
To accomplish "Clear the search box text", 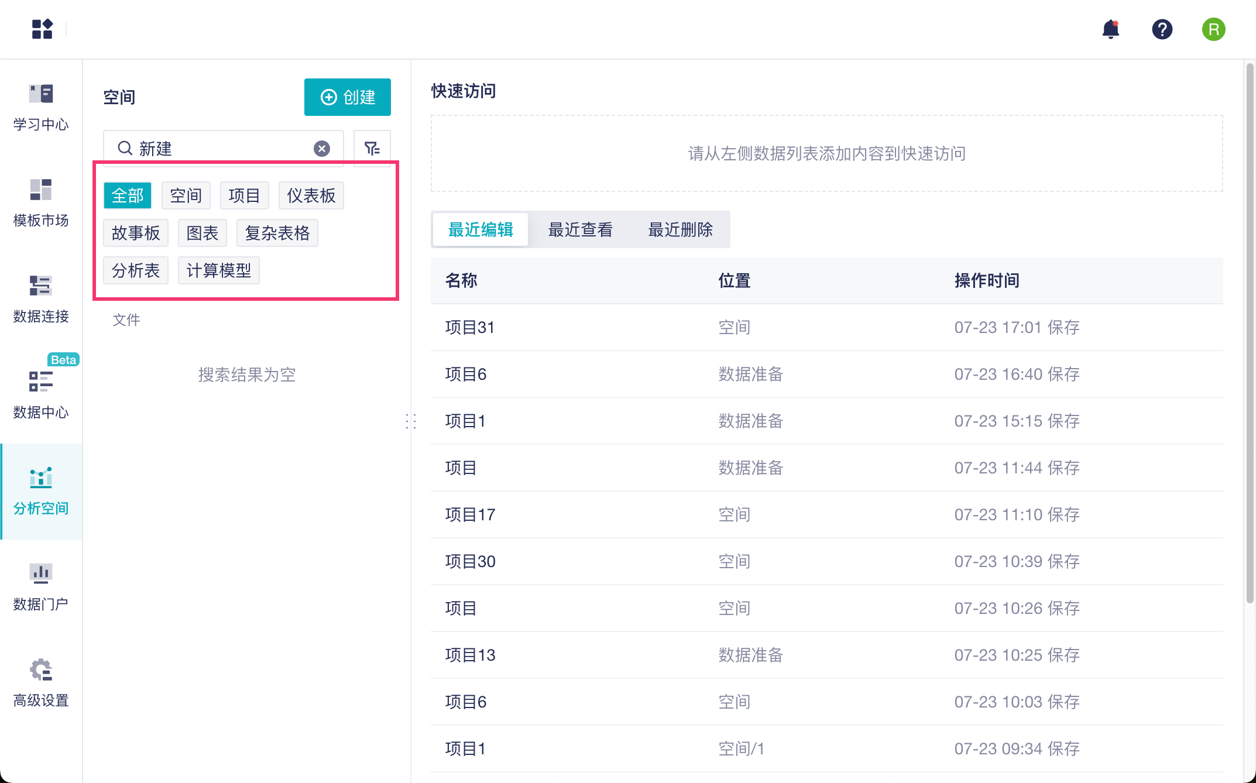I will pos(322,149).
